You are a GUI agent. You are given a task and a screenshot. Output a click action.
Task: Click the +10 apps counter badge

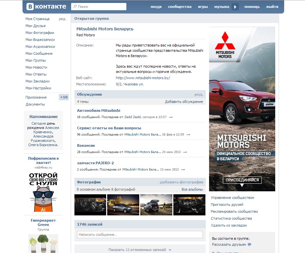click(64, 97)
